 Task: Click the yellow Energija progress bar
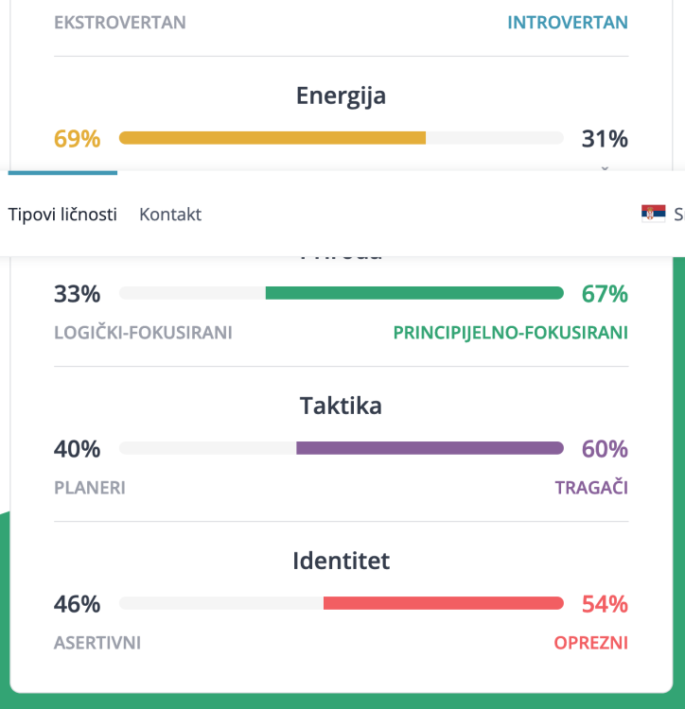click(342, 138)
